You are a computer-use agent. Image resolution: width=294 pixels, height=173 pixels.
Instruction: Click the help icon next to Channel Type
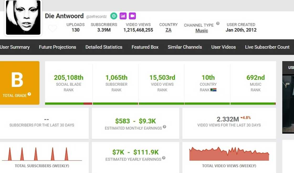pyautogui.click(x=218, y=24)
